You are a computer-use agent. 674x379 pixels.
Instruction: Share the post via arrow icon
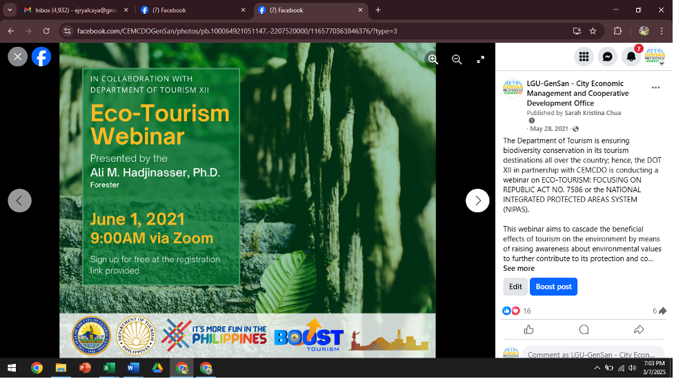click(639, 329)
